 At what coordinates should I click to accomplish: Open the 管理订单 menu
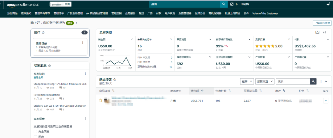(59, 13)
